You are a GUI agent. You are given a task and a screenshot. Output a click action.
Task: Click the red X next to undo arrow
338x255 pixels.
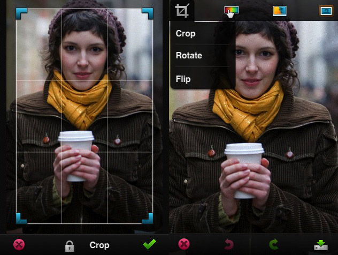(184, 245)
